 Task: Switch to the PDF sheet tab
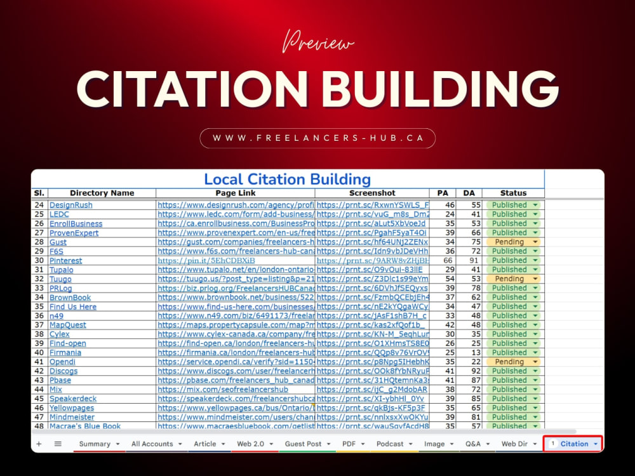349,444
